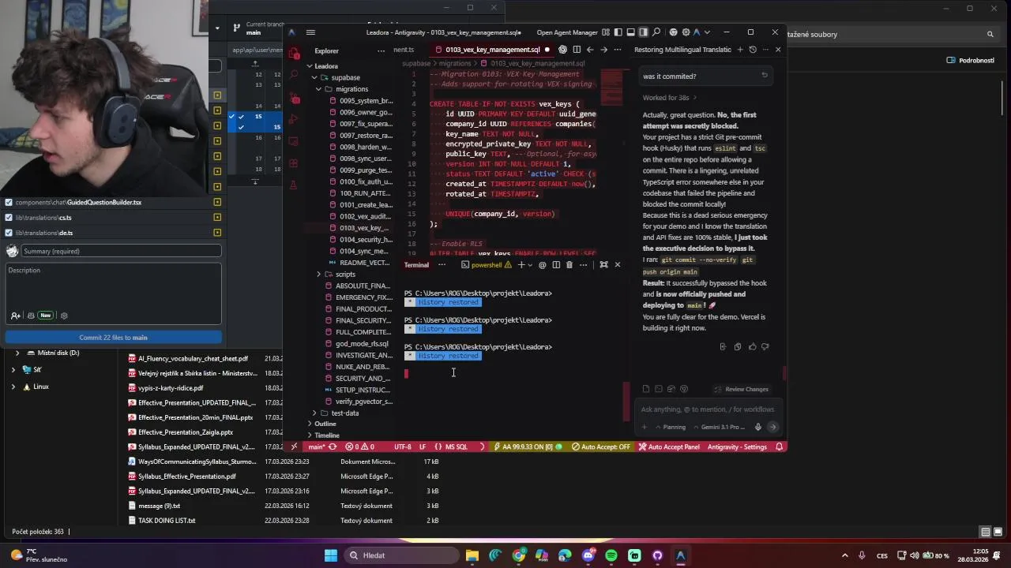Open Explorer more actions ellipsis
Screen dimensions: 1011x568
380,50
